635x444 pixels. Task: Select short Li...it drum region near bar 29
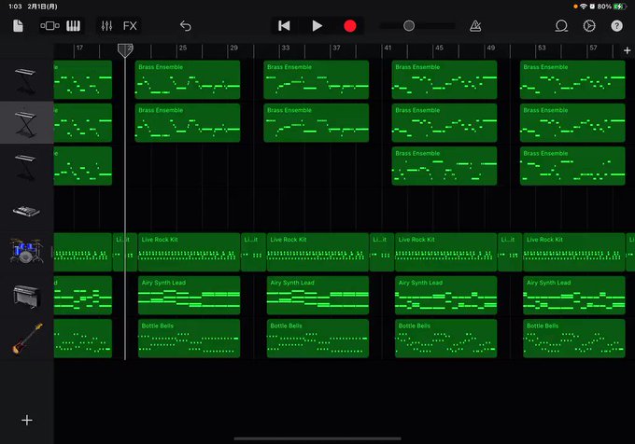tap(253, 253)
